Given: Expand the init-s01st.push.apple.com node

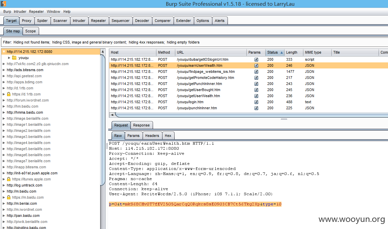Looking at the screenshot, I should (x=4, y=173).
